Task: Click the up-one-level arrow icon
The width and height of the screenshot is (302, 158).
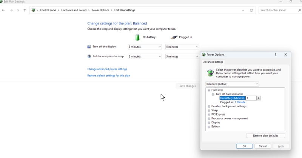Action: 25,10
